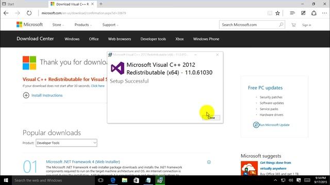Image resolution: width=330 pixels, height=185 pixels.
Task: Open Action Center notifications icon
Action: point(299,180)
